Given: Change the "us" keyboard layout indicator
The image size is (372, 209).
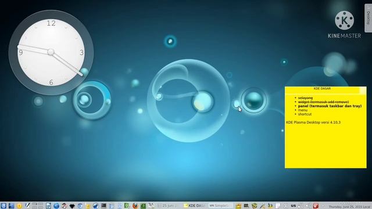Looking at the screenshot, I should click(294, 206).
